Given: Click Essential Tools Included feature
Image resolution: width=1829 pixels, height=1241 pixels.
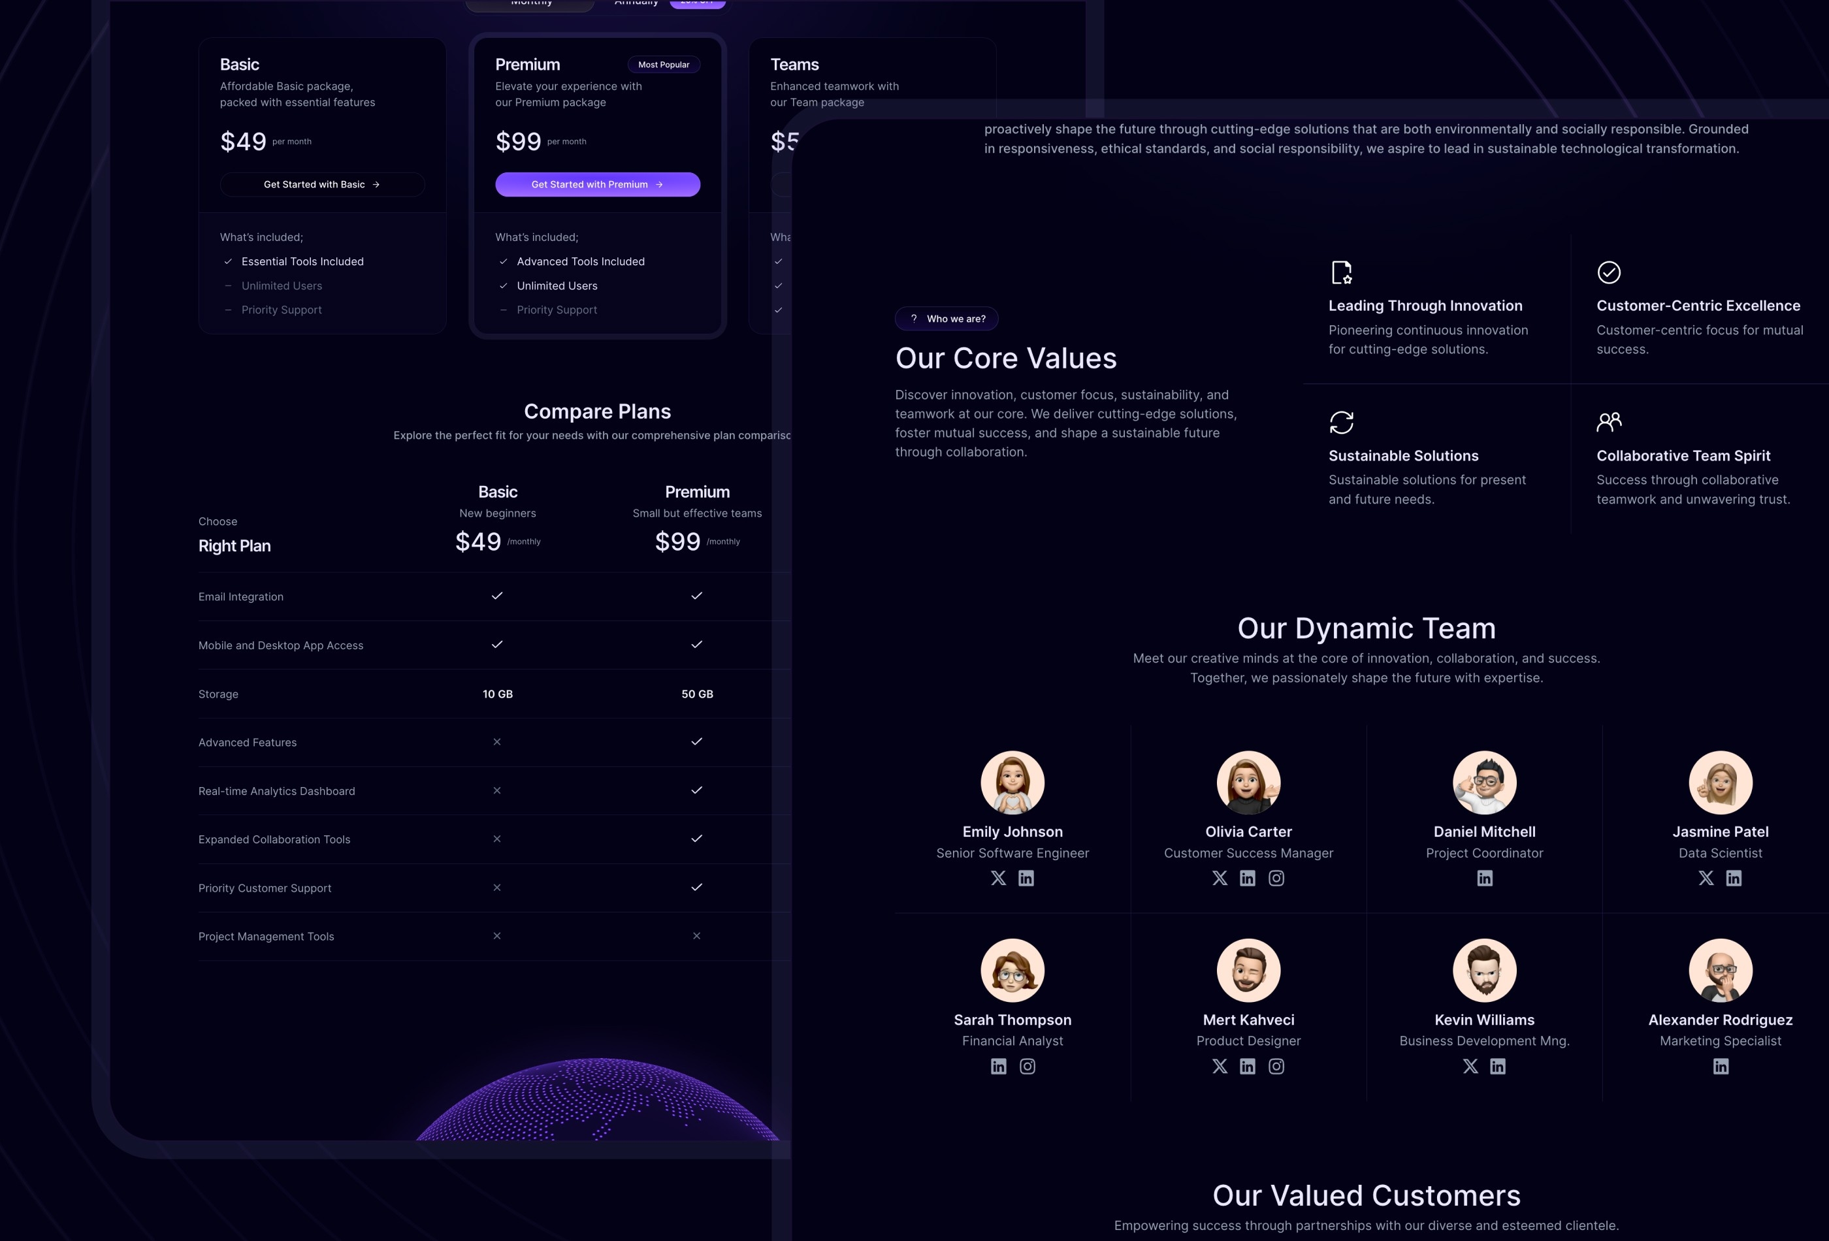Looking at the screenshot, I should (302, 261).
